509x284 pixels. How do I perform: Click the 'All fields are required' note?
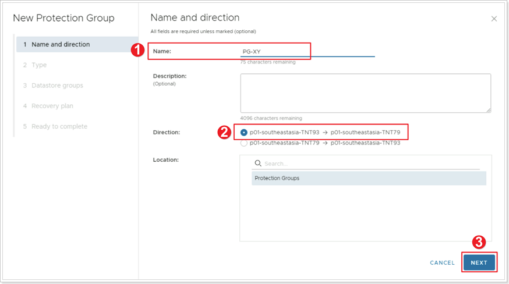(x=203, y=31)
